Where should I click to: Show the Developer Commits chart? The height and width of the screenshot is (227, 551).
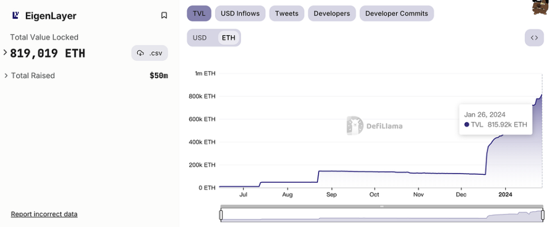(397, 14)
